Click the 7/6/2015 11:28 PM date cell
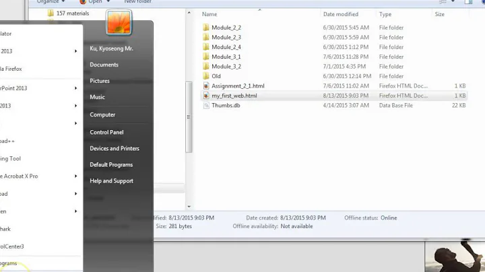 [346, 57]
